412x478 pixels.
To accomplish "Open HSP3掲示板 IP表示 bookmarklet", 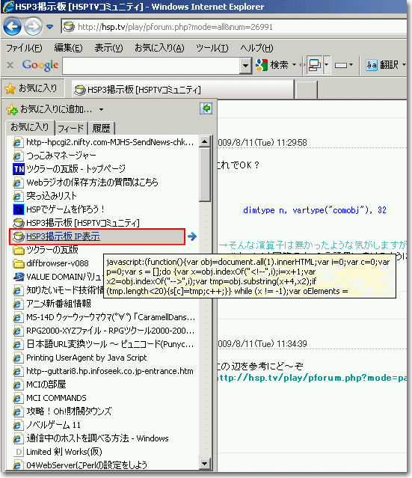I will [x=97, y=236].
